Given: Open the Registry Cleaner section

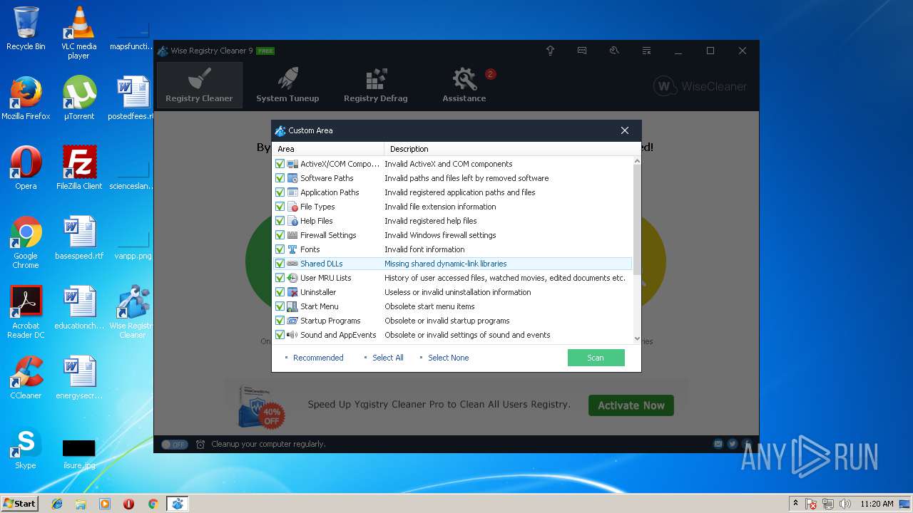Looking at the screenshot, I should click(x=199, y=85).
